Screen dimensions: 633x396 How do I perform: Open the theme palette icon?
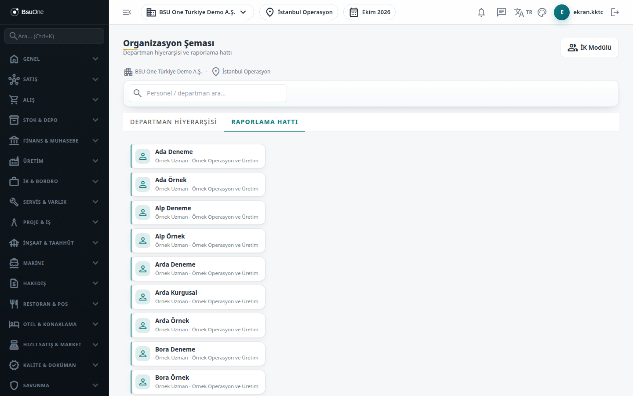pos(542,12)
